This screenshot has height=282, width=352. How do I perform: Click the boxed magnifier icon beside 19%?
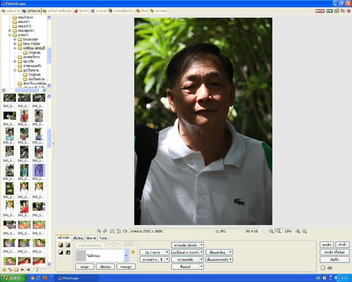(x=278, y=231)
